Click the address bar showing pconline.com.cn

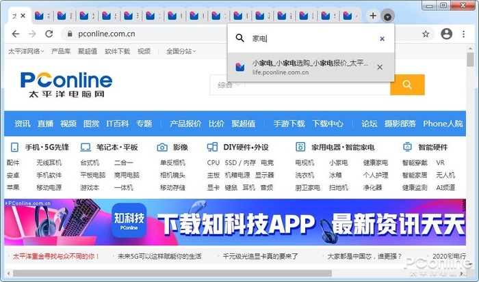[x=144, y=34]
